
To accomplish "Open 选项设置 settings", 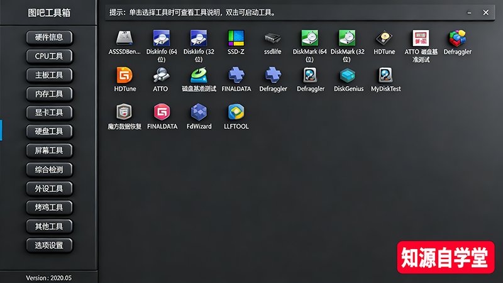I will (49, 245).
